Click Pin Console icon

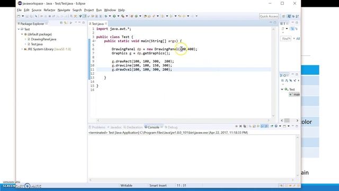[272, 126]
